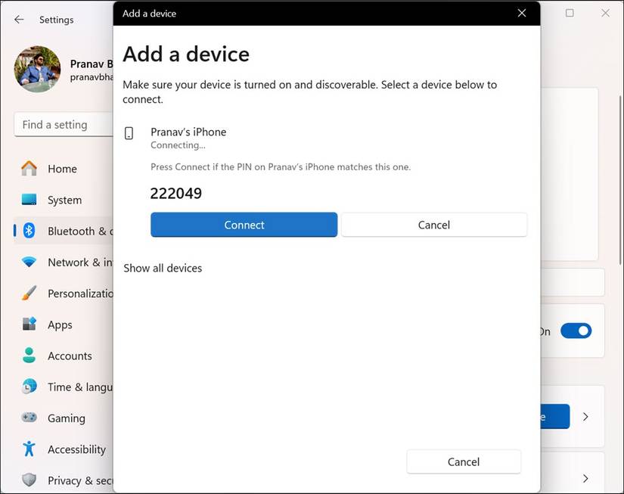The height and width of the screenshot is (494, 624).
Task: Open Network & internet settings
Action: (x=64, y=263)
